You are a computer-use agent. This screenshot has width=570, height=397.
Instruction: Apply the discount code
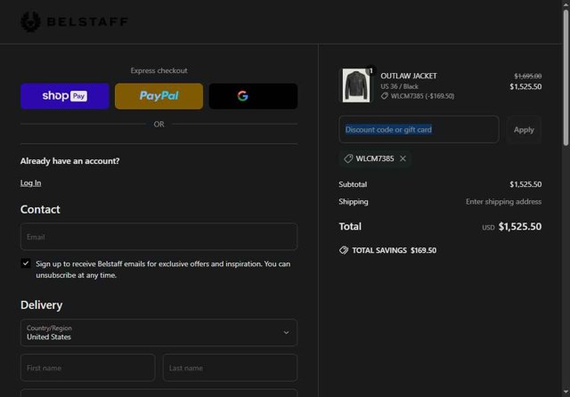[x=524, y=130]
